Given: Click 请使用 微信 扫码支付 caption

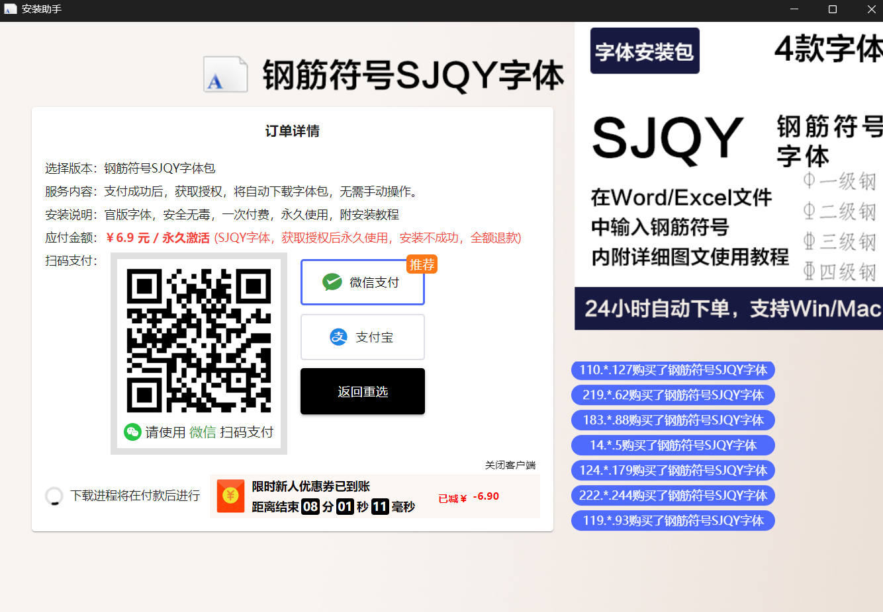Looking at the screenshot, I should (x=209, y=432).
